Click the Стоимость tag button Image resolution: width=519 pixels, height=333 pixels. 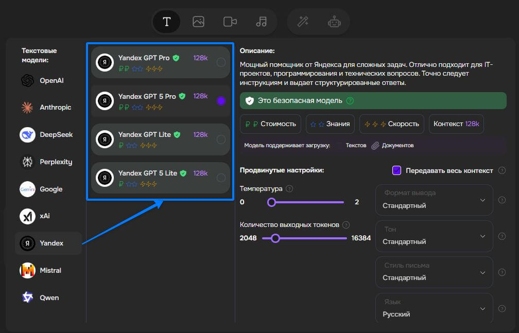pyautogui.click(x=270, y=124)
